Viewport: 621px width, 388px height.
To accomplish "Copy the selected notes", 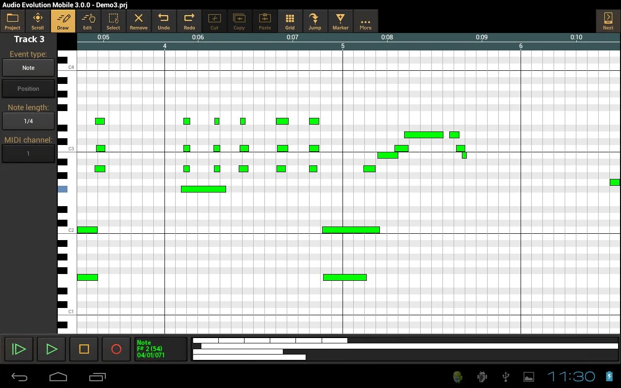I will click(x=239, y=21).
